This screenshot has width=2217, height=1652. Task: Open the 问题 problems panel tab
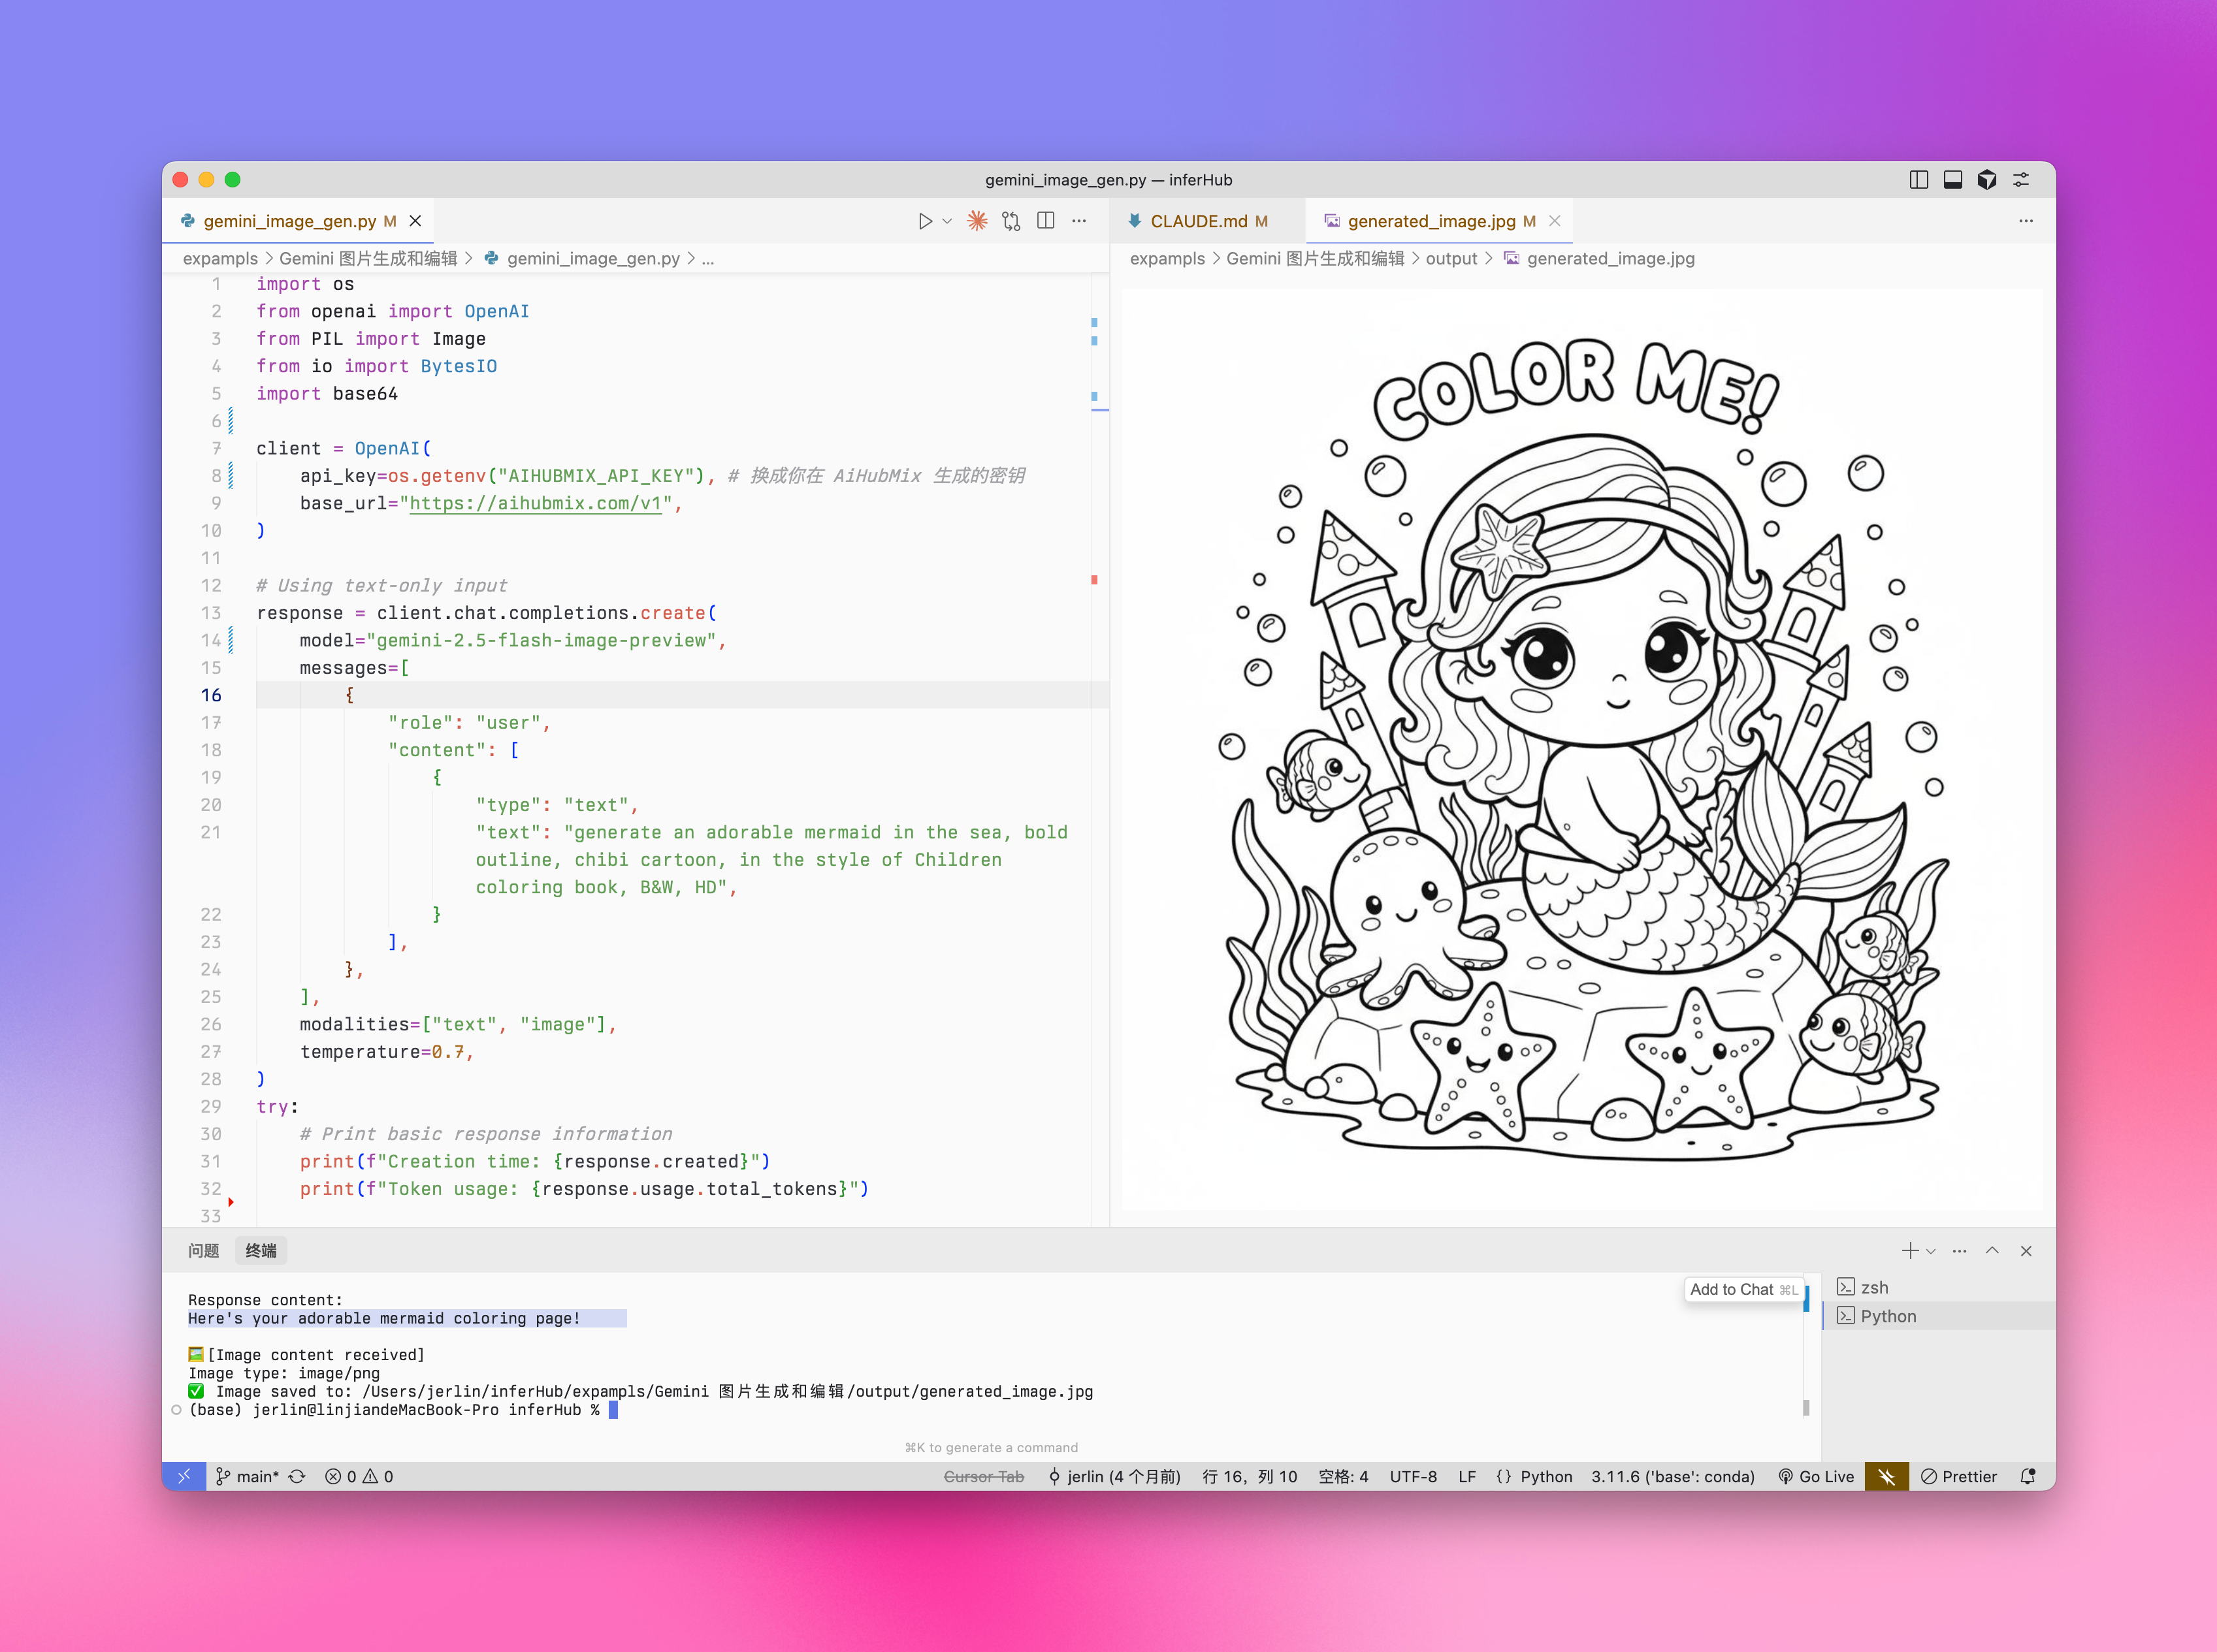click(x=203, y=1251)
